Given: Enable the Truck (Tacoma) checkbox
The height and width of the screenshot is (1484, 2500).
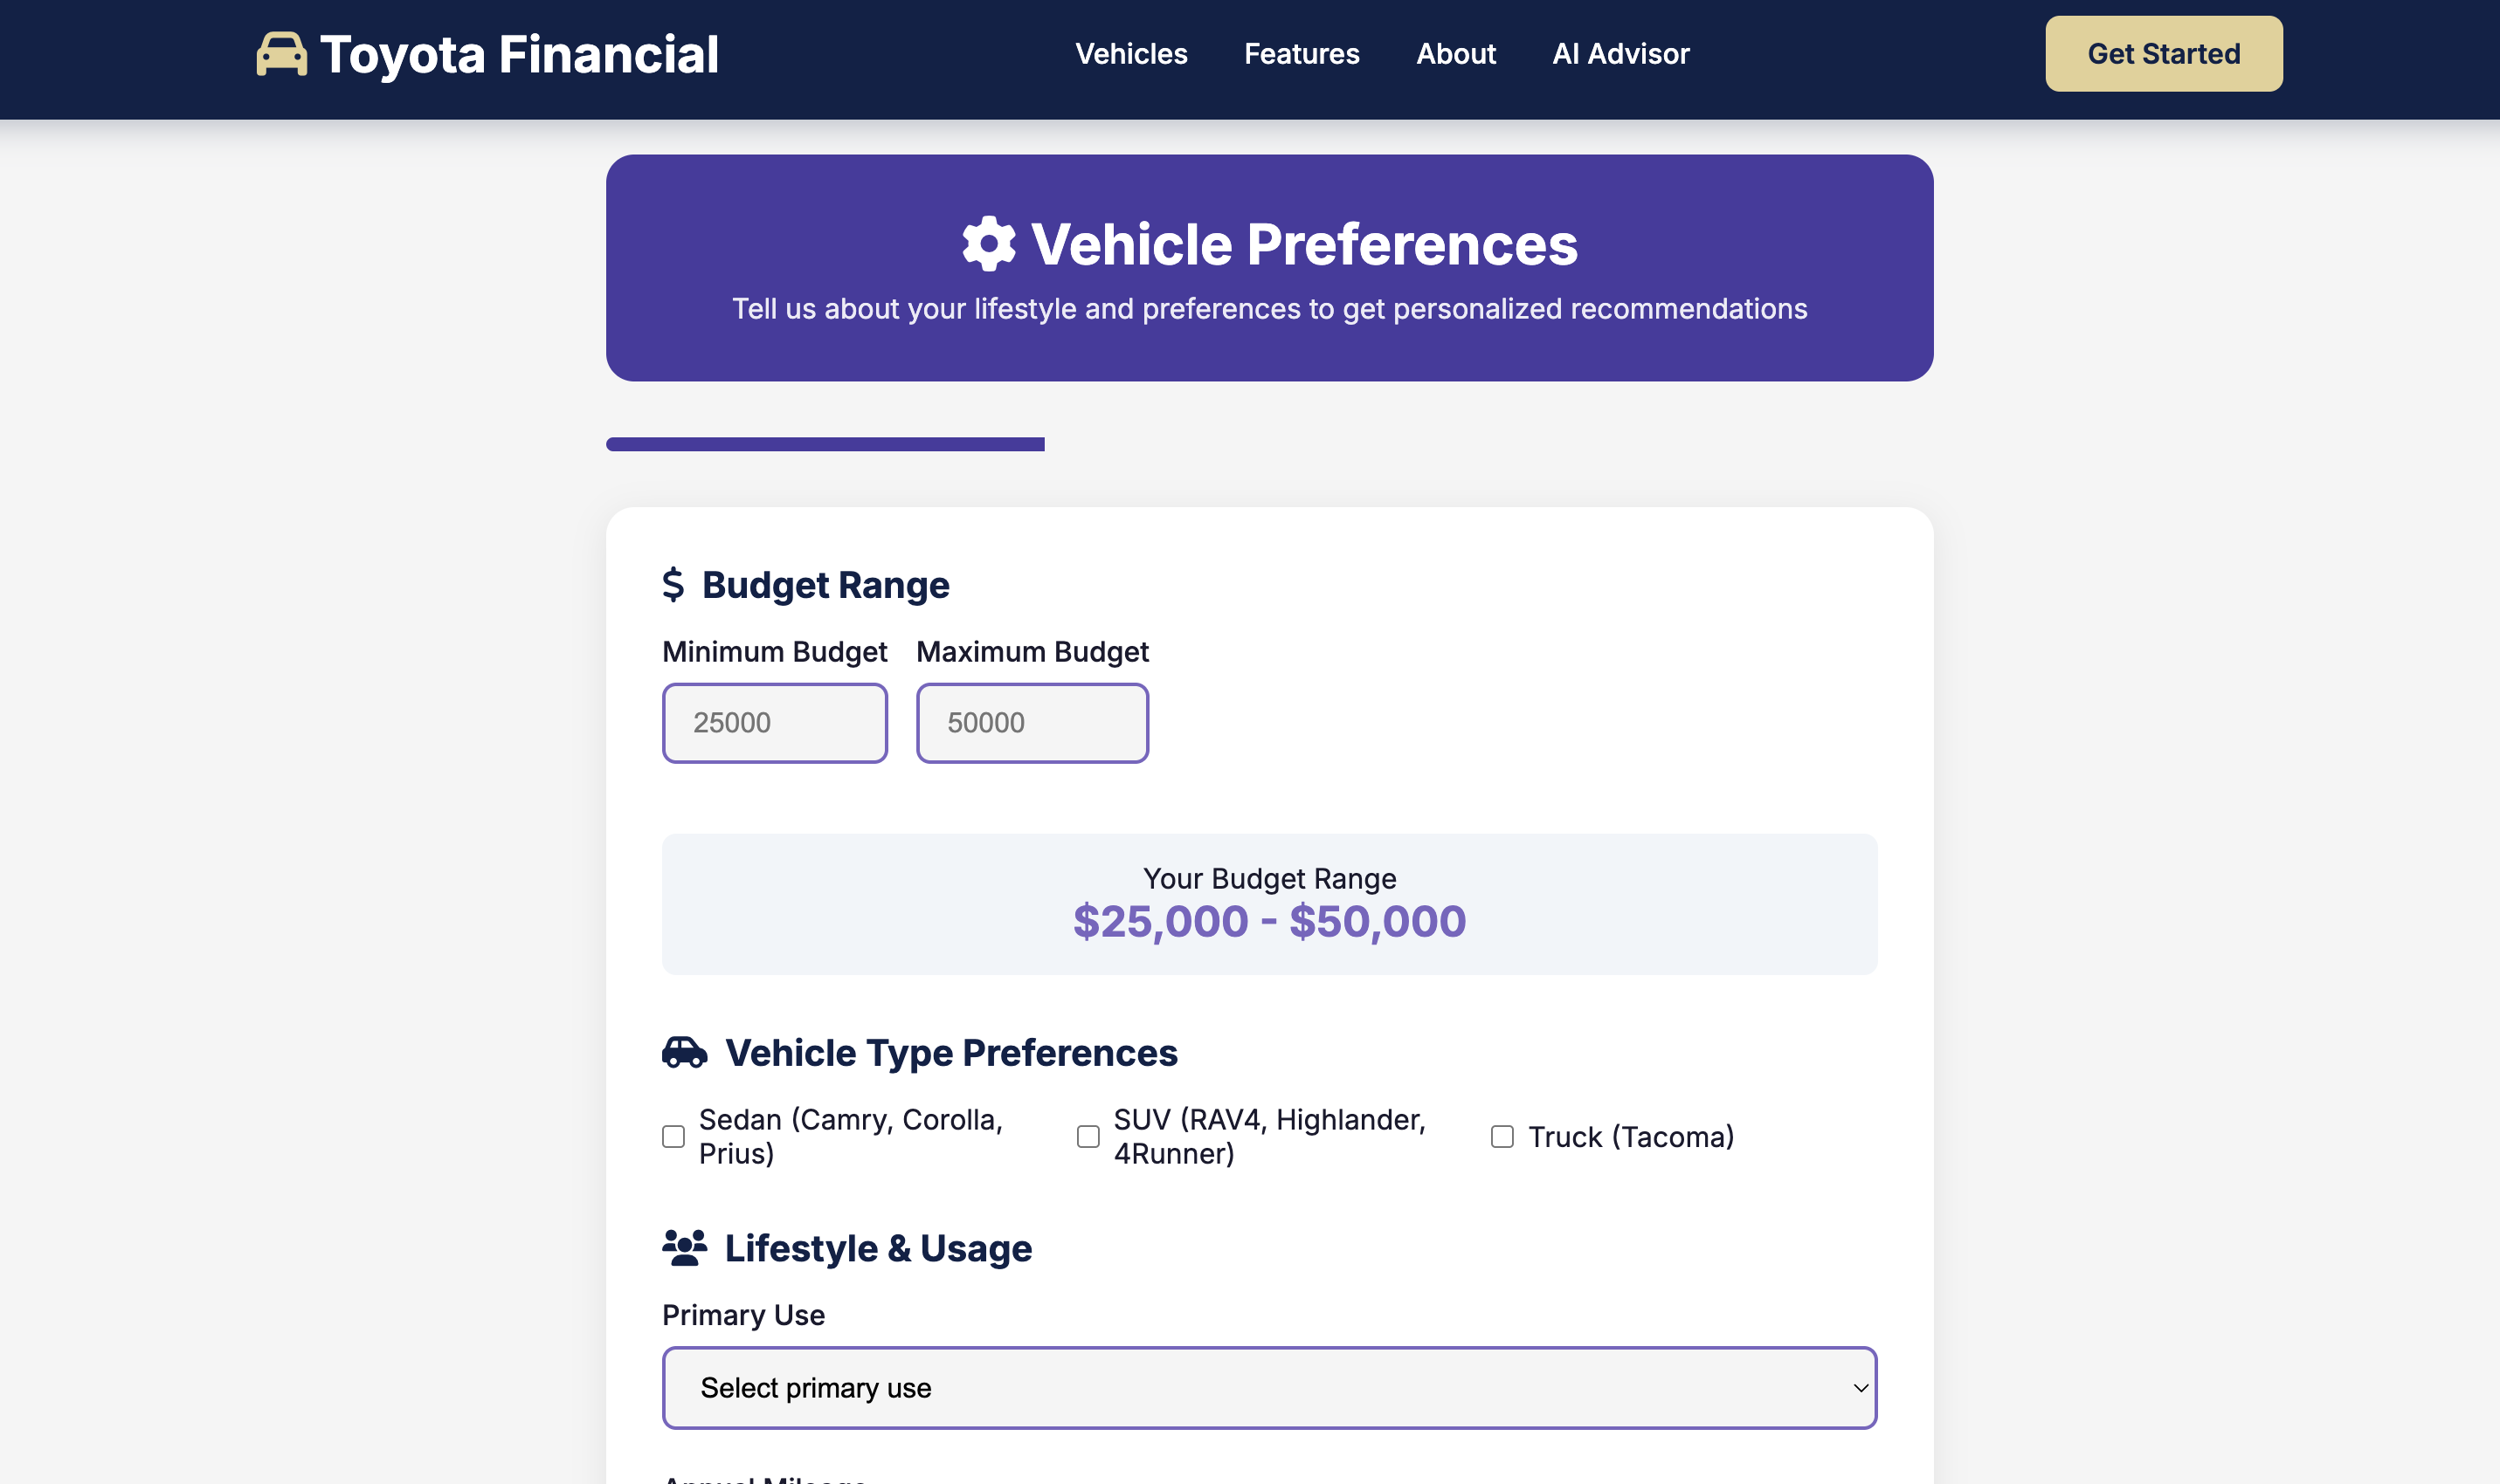Looking at the screenshot, I should coord(1502,1137).
